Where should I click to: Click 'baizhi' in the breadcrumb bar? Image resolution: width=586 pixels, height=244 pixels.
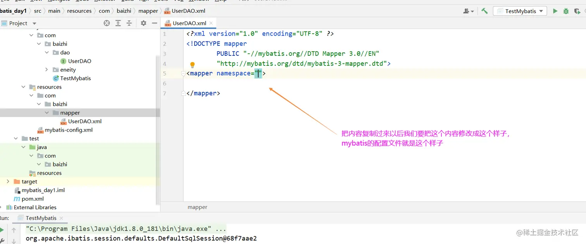(x=124, y=11)
